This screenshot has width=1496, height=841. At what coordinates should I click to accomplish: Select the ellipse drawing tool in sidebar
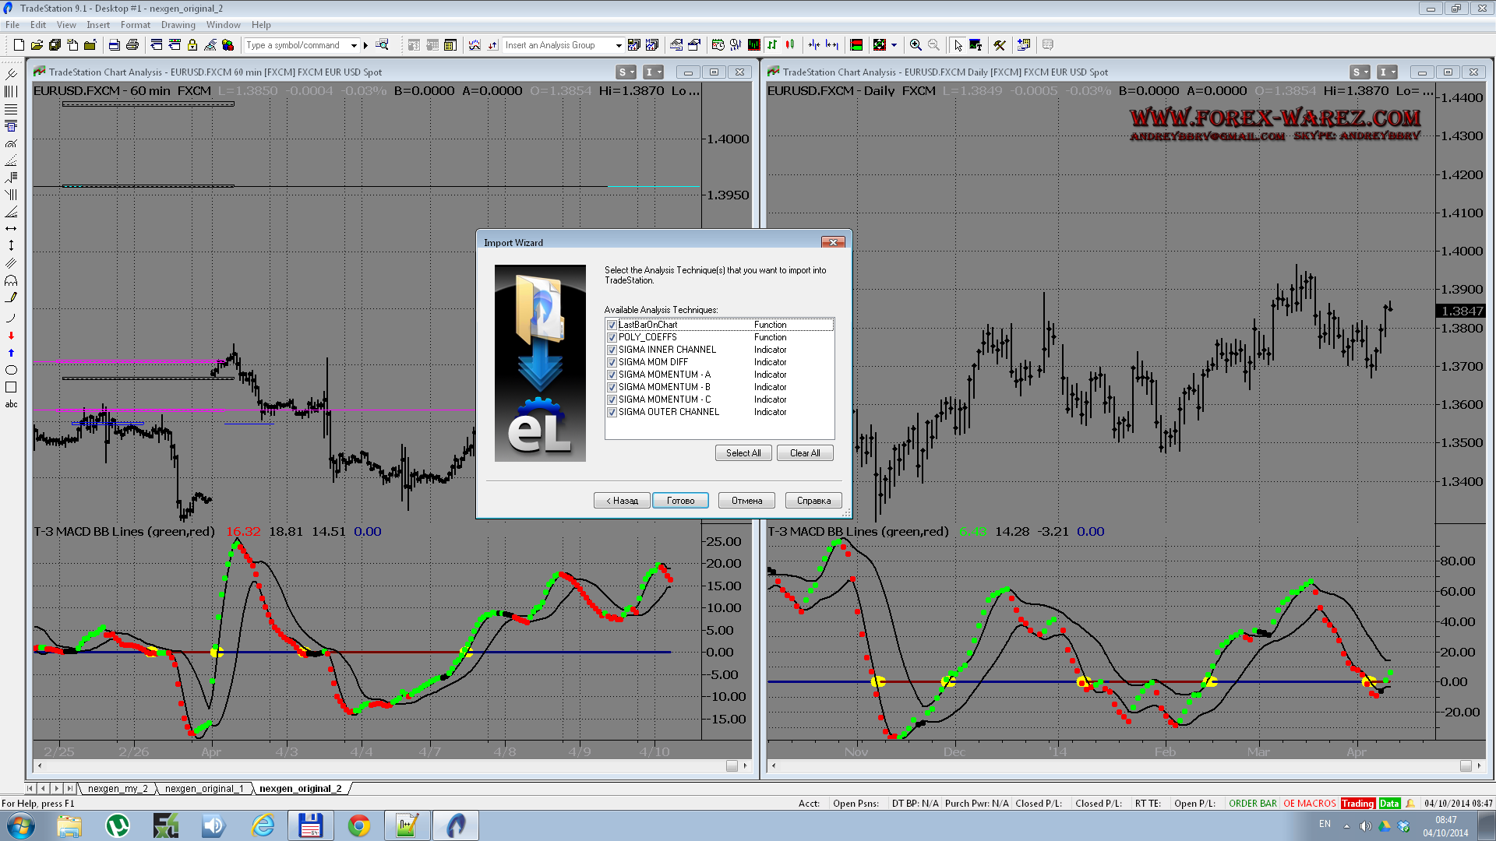[11, 370]
